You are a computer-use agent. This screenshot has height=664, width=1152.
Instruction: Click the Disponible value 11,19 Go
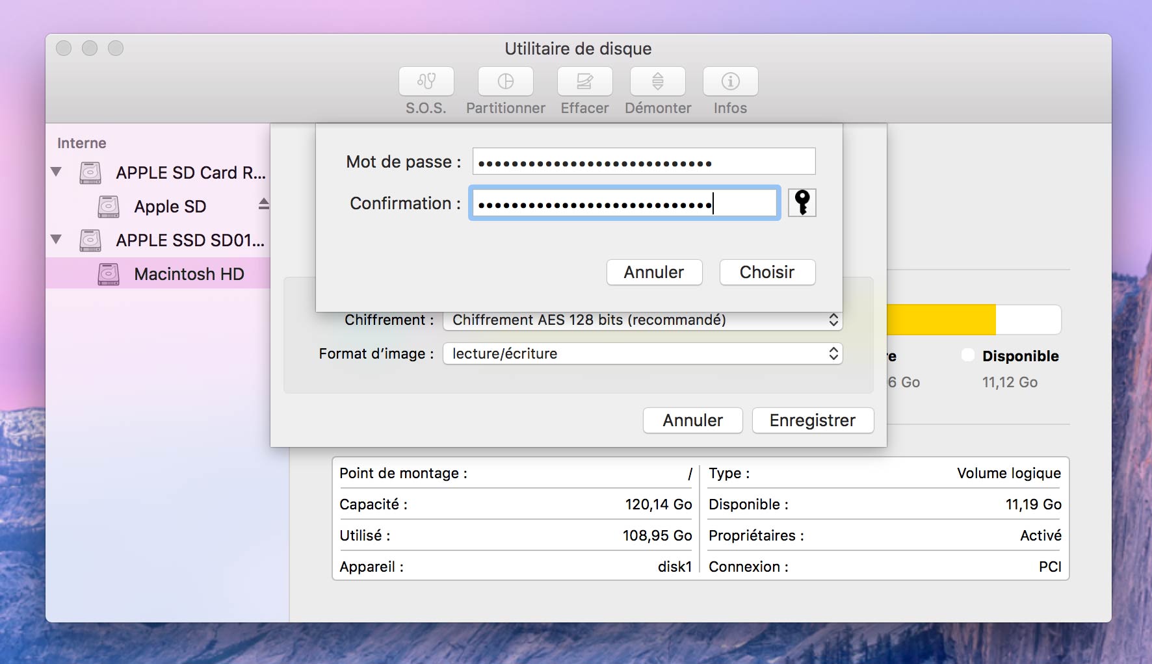(x=1034, y=504)
